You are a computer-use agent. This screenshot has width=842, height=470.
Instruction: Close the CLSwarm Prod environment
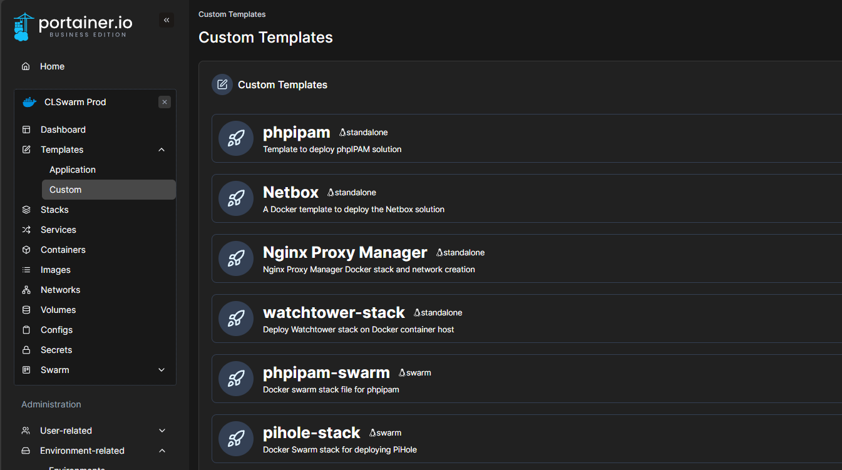pos(164,101)
